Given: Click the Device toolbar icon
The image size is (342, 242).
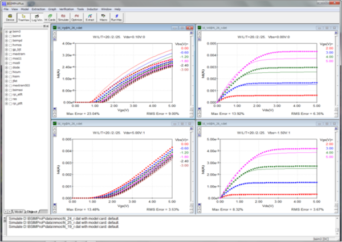Looking at the screenshot, I should click(10, 18).
